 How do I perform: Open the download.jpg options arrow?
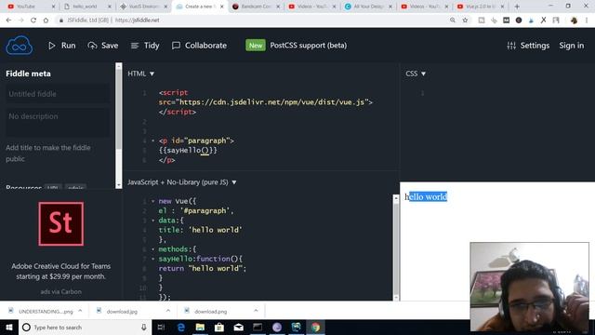point(168,311)
